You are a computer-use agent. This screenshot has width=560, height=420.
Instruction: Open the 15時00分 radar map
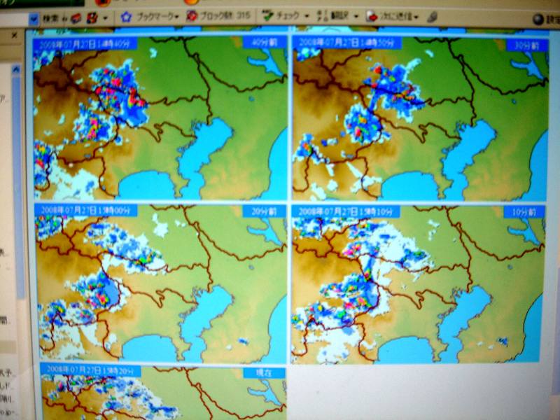pos(162,282)
